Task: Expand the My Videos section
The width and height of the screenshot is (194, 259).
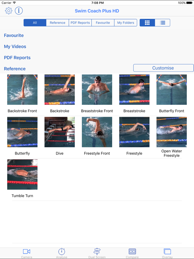Action: (x=15, y=47)
